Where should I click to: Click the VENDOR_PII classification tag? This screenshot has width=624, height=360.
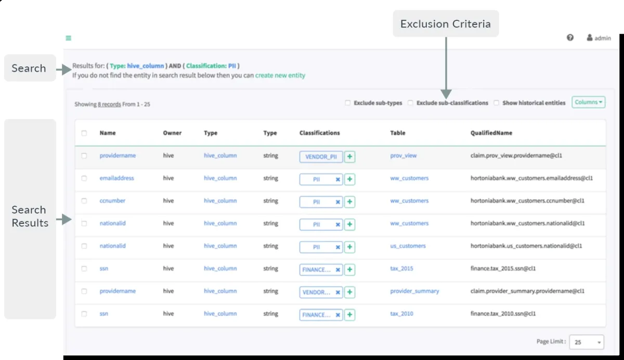point(321,156)
